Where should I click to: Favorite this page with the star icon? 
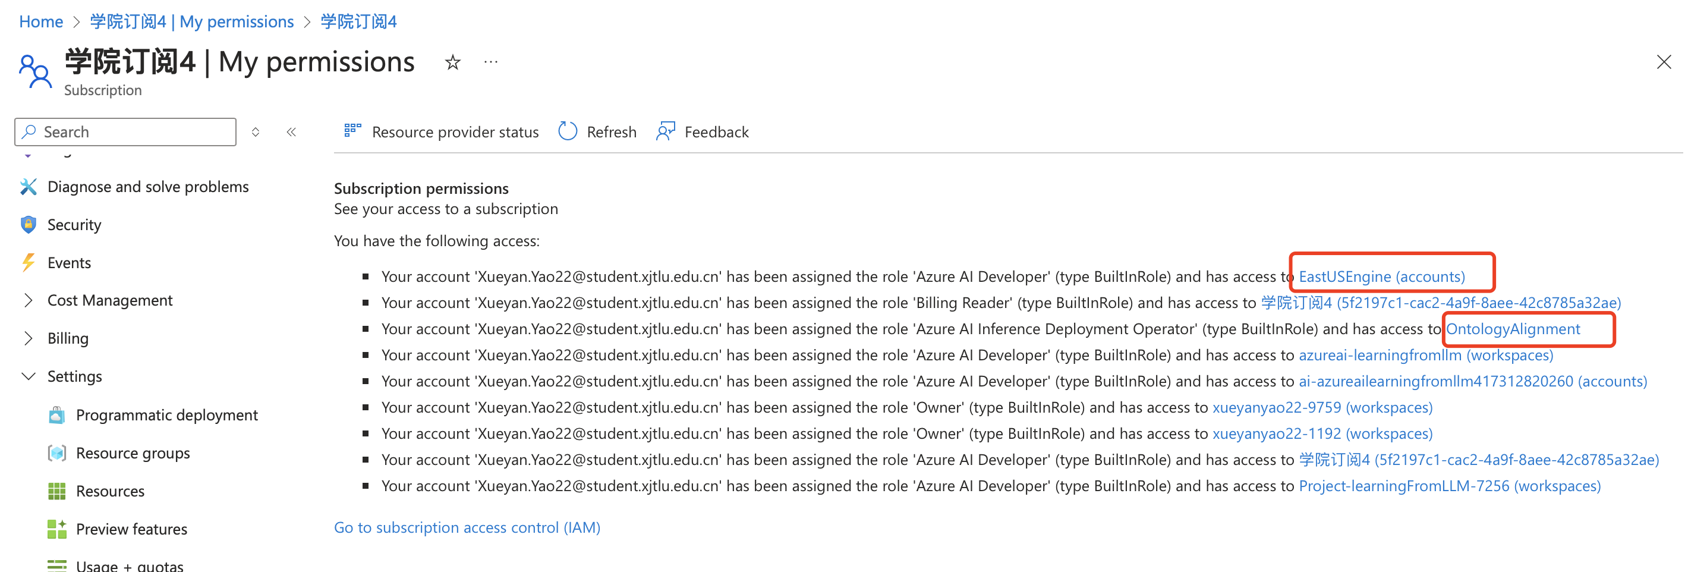click(453, 62)
